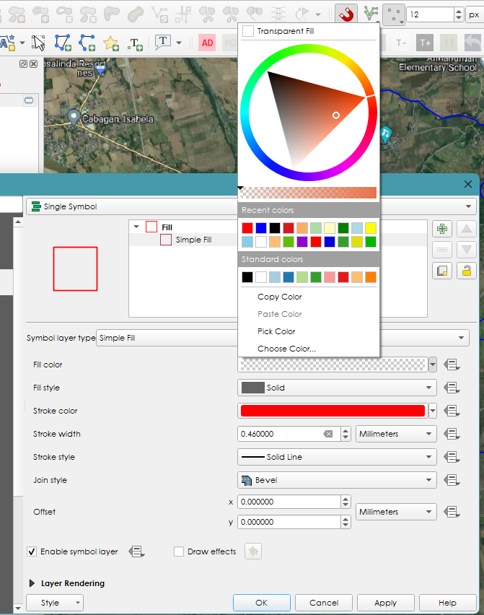Open data-defined override for Fill style
The height and width of the screenshot is (615, 484).
pyautogui.click(x=452, y=388)
